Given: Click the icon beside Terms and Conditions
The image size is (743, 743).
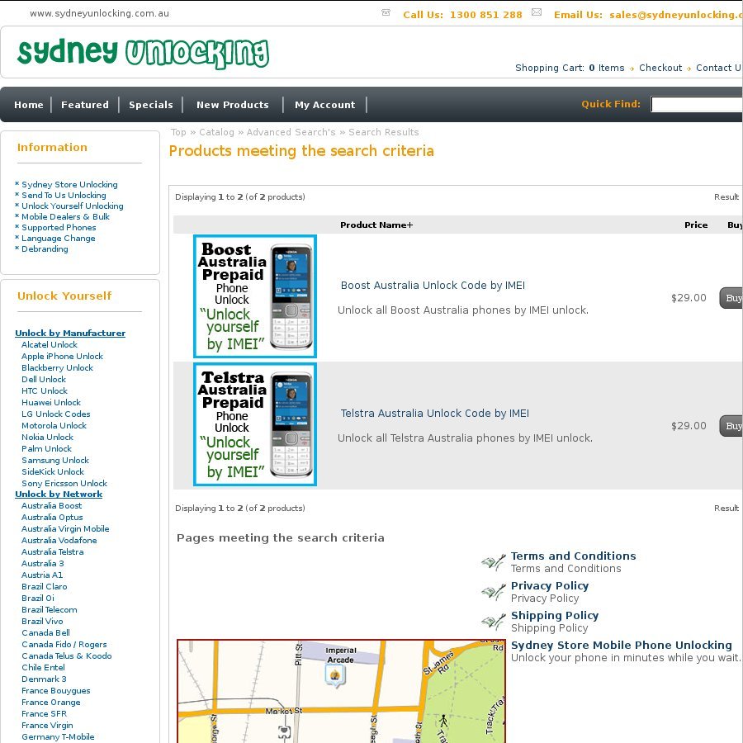Looking at the screenshot, I should [494, 562].
